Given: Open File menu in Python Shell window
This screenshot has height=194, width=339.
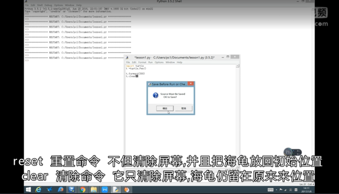Looking at the screenshot, I should (27, 5).
